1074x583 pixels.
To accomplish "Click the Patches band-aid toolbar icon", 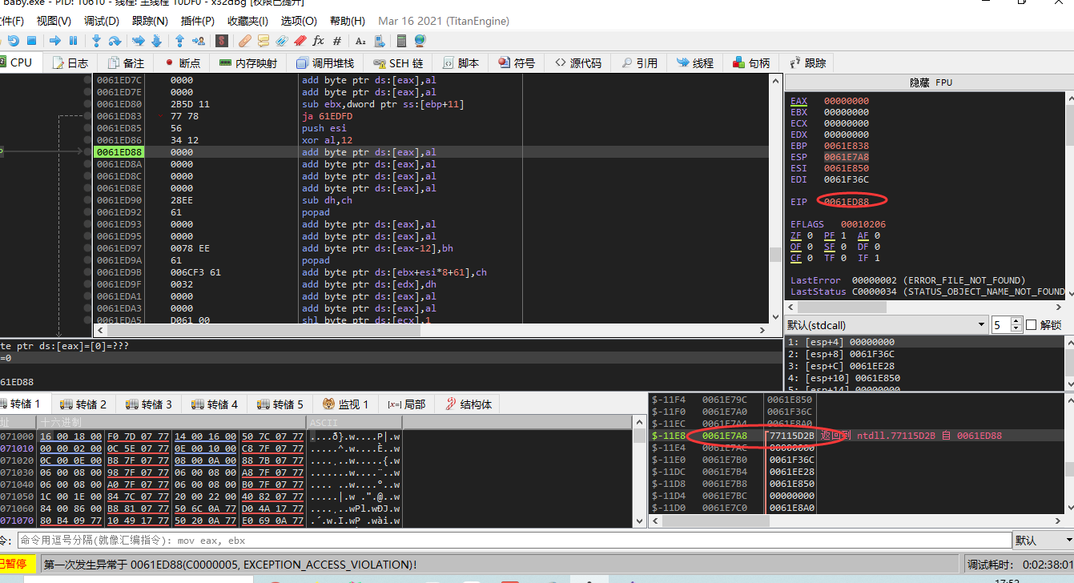I will pos(245,41).
